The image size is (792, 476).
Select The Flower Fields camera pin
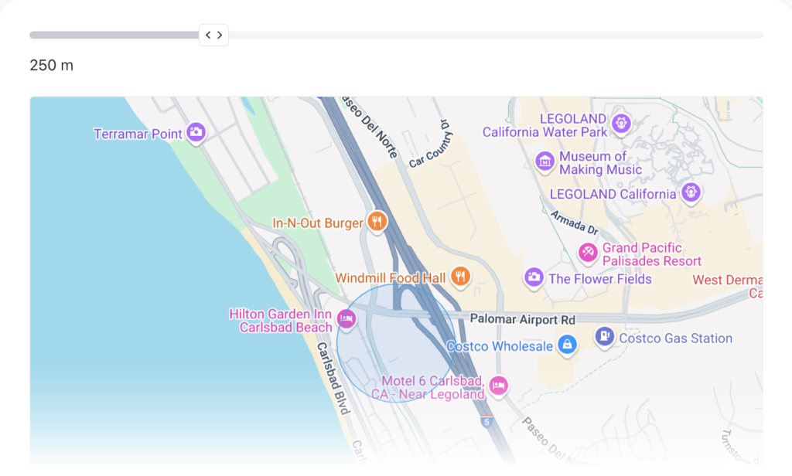pos(533,277)
